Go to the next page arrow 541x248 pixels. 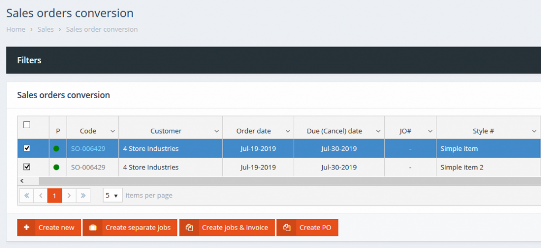[69, 195]
